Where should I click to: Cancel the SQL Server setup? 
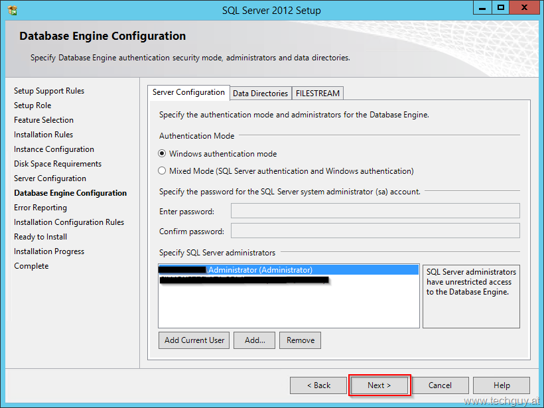pos(440,385)
